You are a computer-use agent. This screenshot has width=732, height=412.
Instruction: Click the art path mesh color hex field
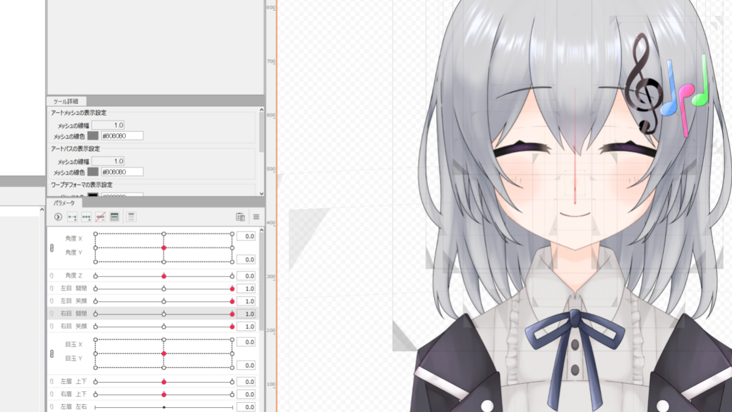click(x=122, y=172)
